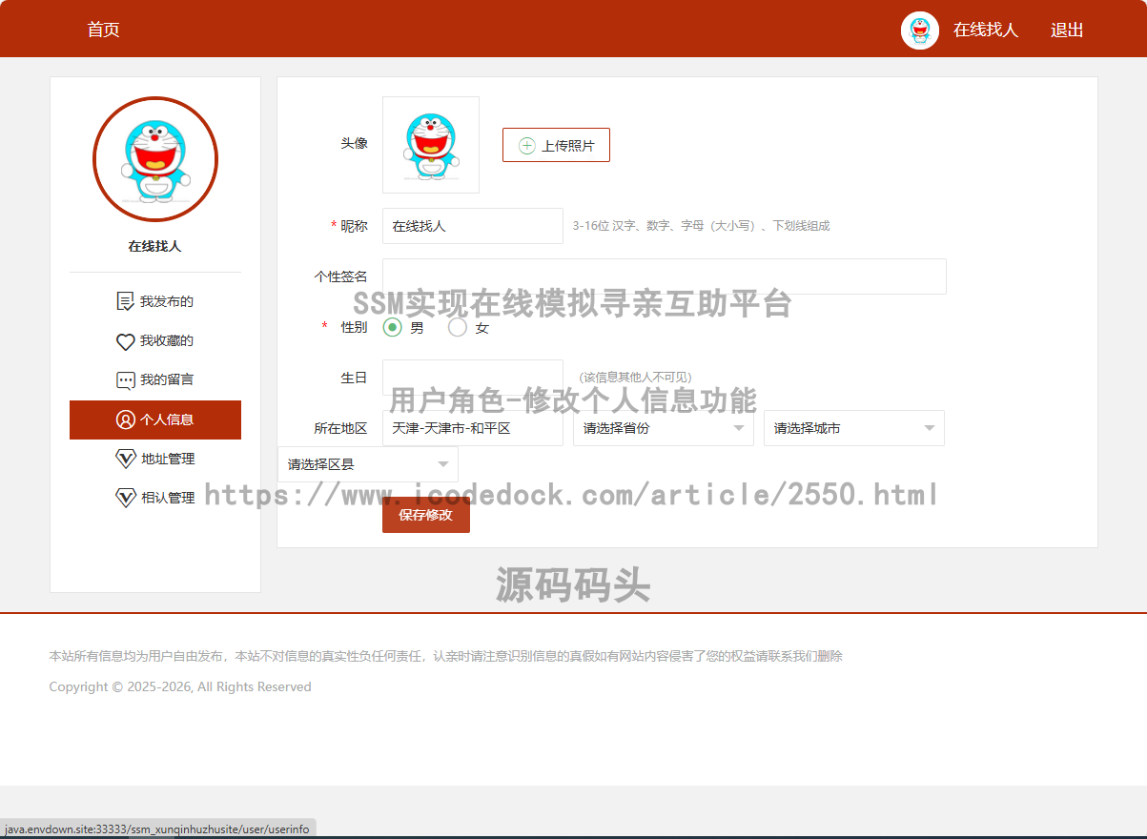
Task: Click 退出 to log out
Action: [1067, 30]
